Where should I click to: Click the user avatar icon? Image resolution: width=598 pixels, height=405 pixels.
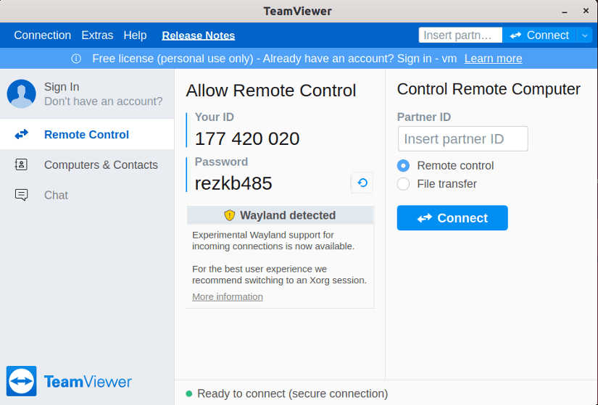[x=21, y=93]
